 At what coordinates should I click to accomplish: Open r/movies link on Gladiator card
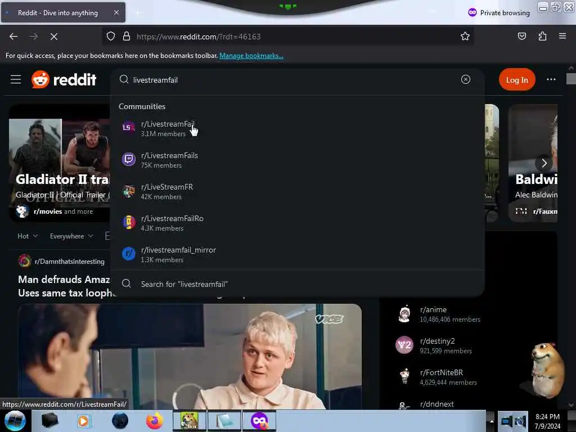click(48, 211)
